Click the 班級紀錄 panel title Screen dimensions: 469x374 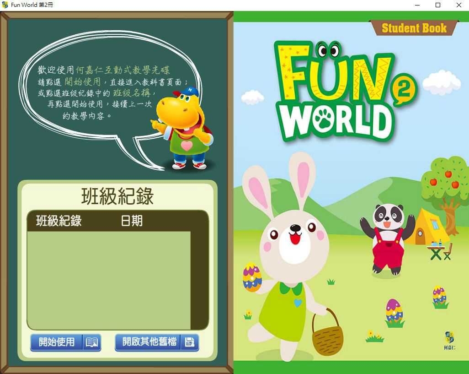pyautogui.click(x=117, y=196)
